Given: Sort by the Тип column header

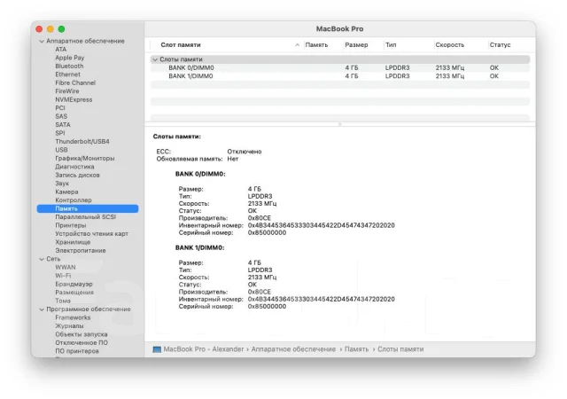Looking at the screenshot, I should tap(391, 45).
